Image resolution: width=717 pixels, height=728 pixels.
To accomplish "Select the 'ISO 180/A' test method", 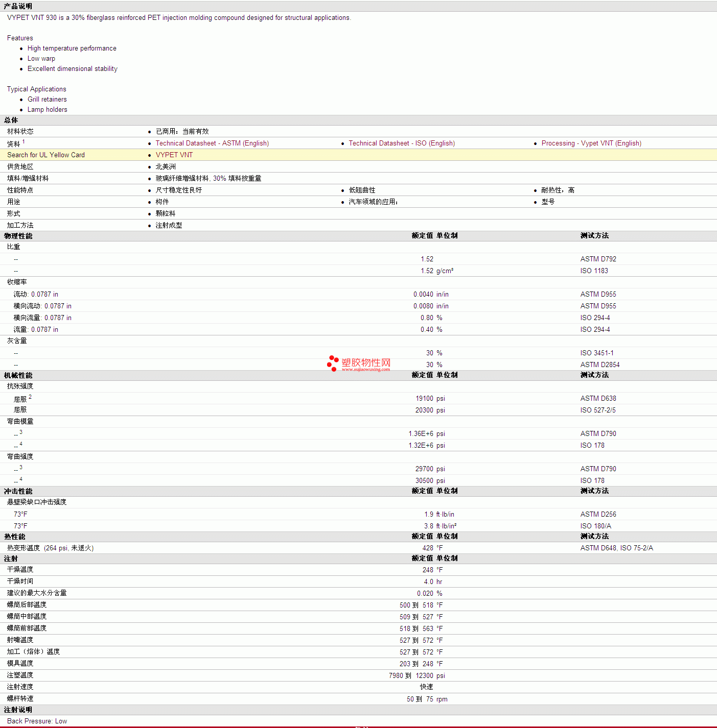I will click(x=596, y=526).
